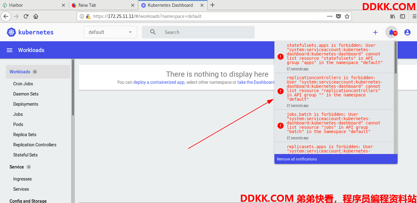Follow the take the Dashboard link
417x203 pixels.
(x=256, y=82)
